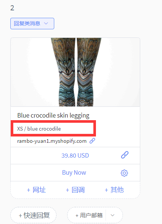
Task: Click the 39.80 USD button
Action: point(75,155)
